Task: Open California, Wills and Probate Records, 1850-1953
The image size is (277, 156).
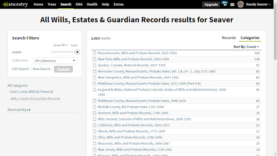Action: pyautogui.click(x=134, y=125)
